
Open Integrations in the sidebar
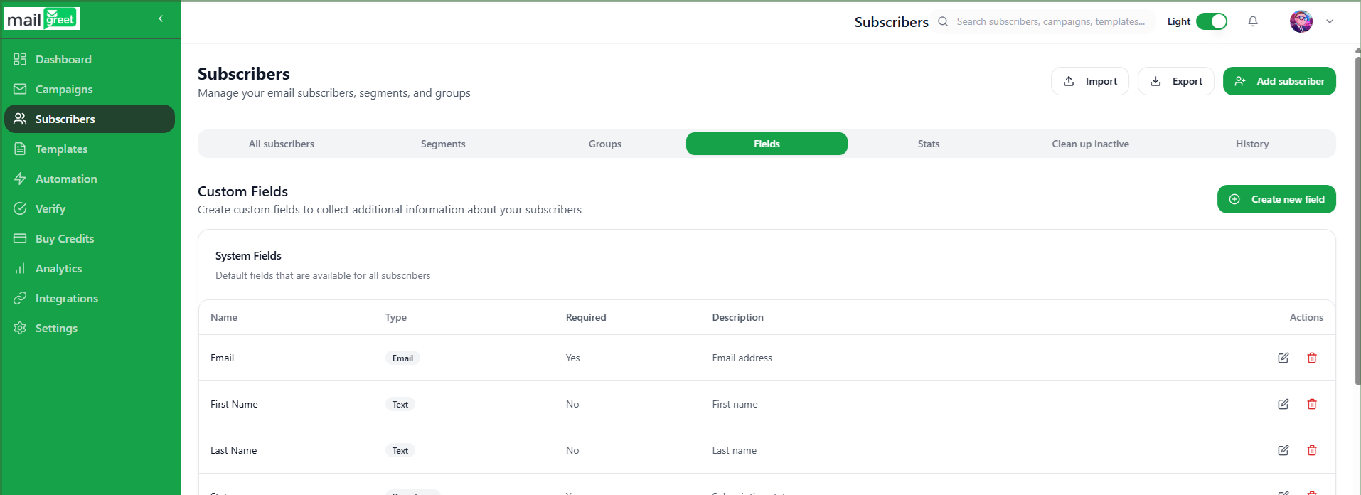tap(90, 298)
